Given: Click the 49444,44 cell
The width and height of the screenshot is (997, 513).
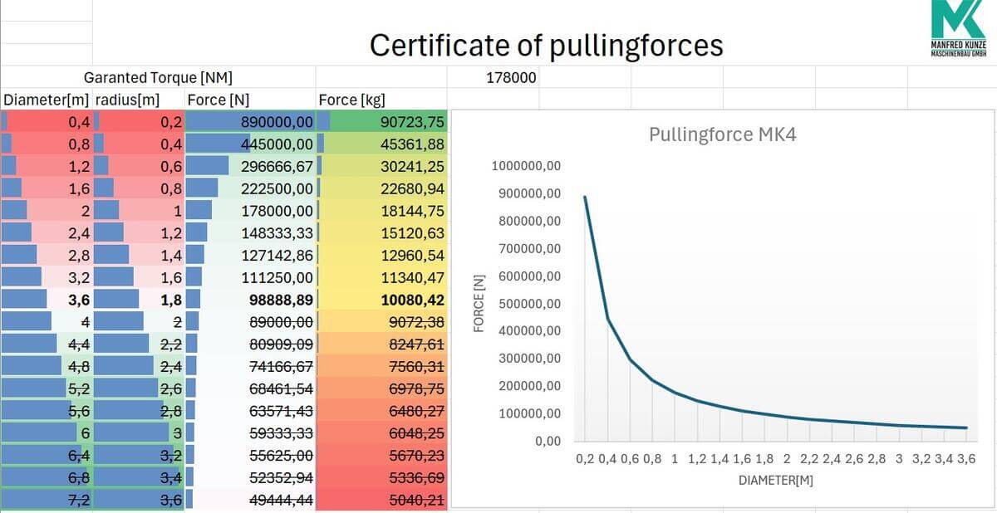Looking at the screenshot, I should [x=250, y=499].
